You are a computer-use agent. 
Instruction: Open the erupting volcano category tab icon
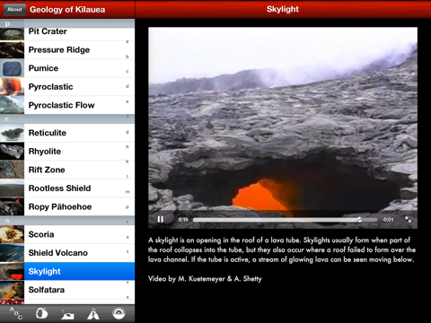pyautogui.click(x=93, y=314)
